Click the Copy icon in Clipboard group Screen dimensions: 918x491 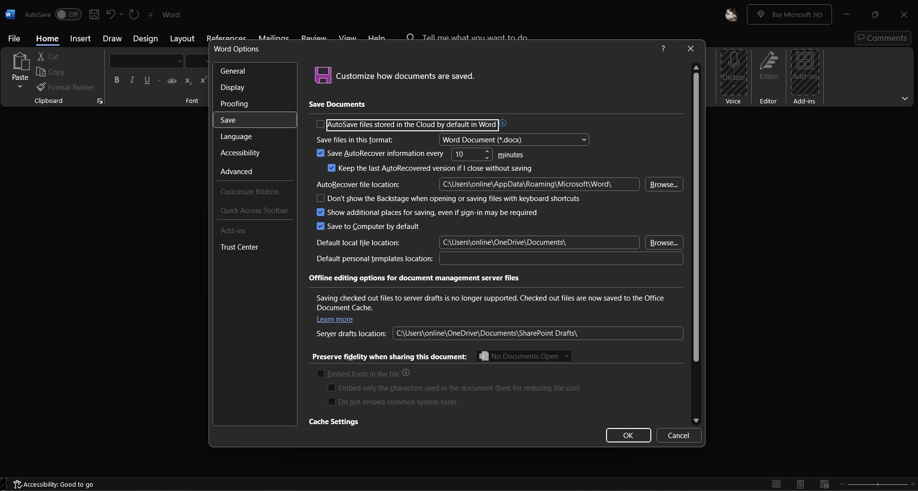[41, 72]
